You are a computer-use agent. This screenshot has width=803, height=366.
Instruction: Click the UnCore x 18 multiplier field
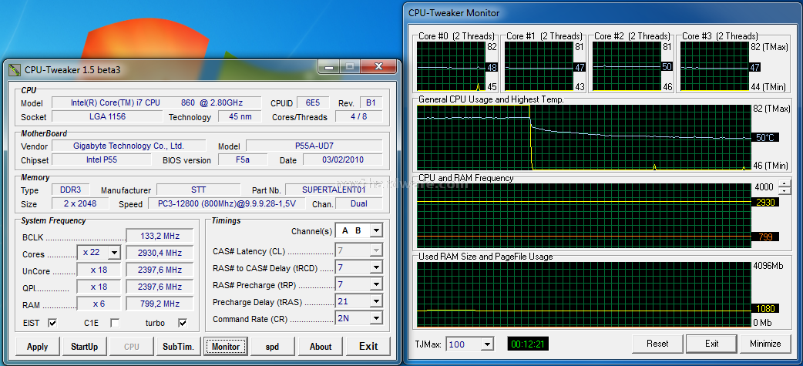tap(99, 270)
